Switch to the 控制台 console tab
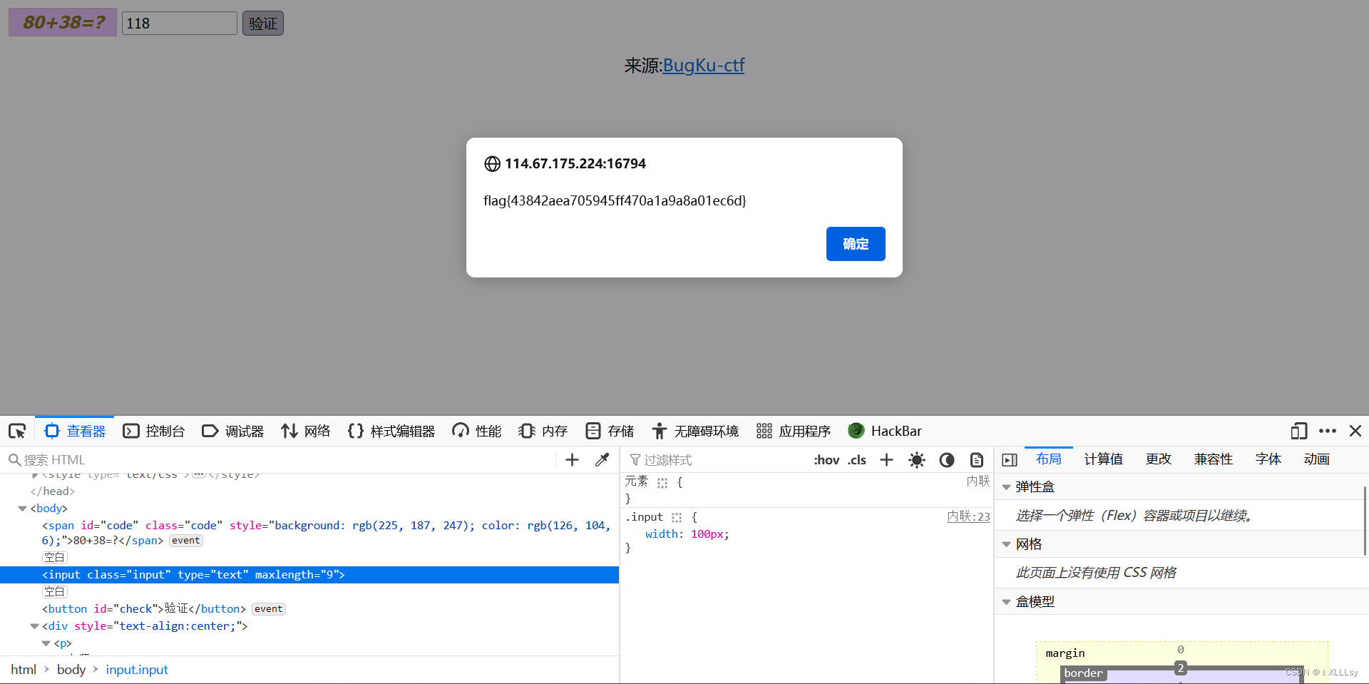 click(154, 431)
